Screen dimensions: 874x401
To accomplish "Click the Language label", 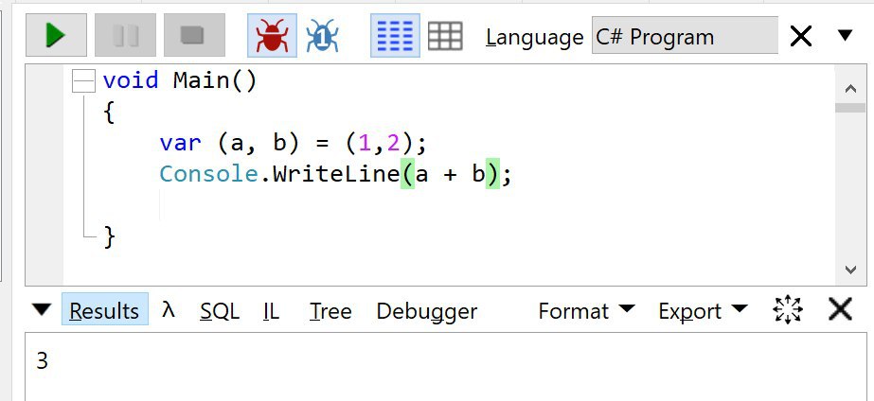I will point(535,38).
